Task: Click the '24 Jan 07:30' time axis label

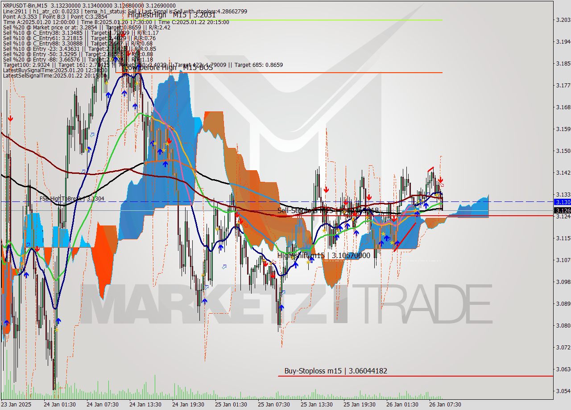Action: click(x=102, y=405)
